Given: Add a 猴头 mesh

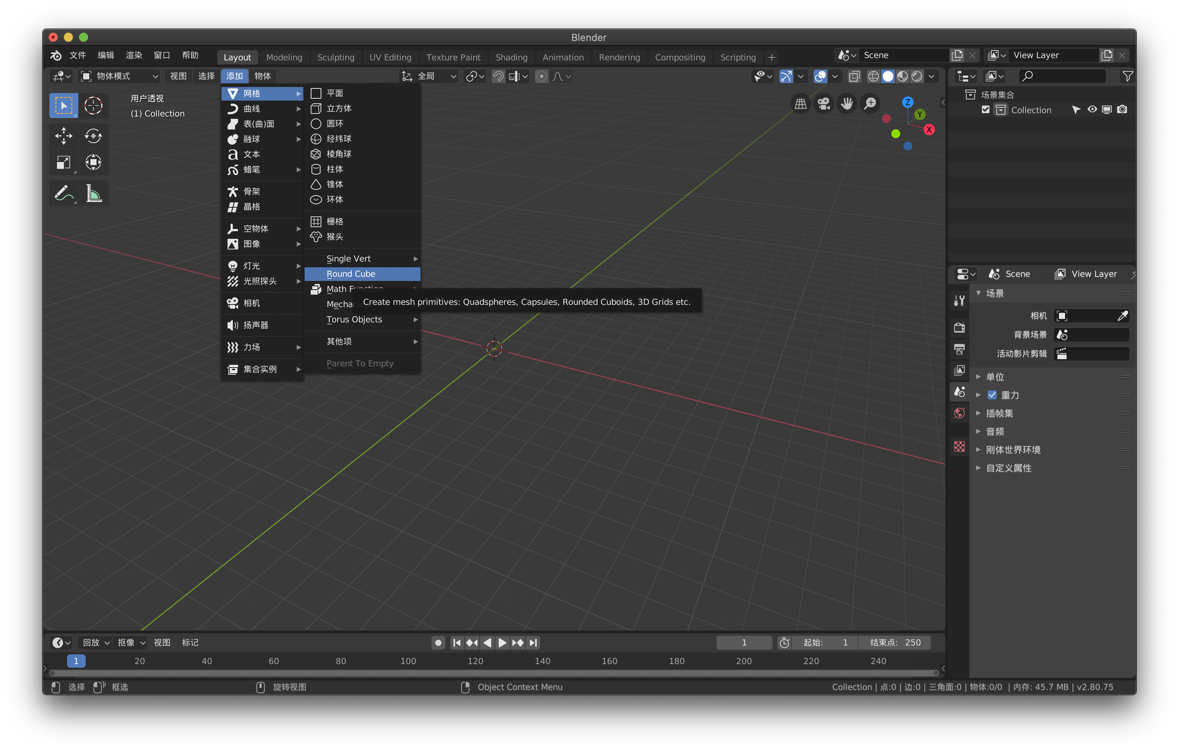Looking at the screenshot, I should tap(362, 237).
